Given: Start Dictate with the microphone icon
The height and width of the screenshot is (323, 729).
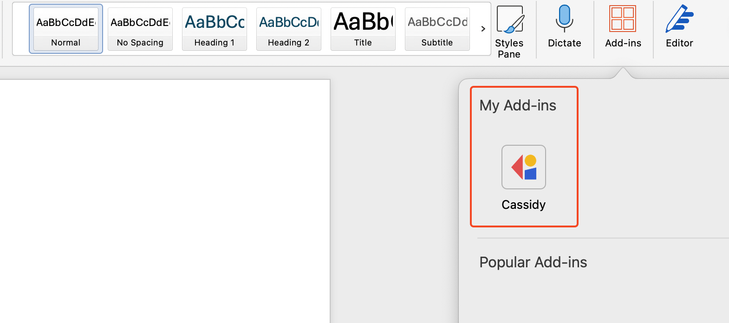Looking at the screenshot, I should point(565,27).
